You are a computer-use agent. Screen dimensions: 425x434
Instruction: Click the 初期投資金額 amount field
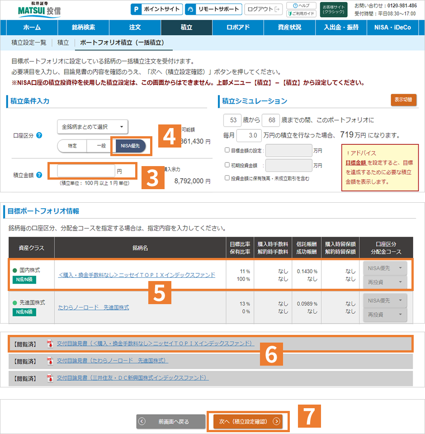coord(288,165)
